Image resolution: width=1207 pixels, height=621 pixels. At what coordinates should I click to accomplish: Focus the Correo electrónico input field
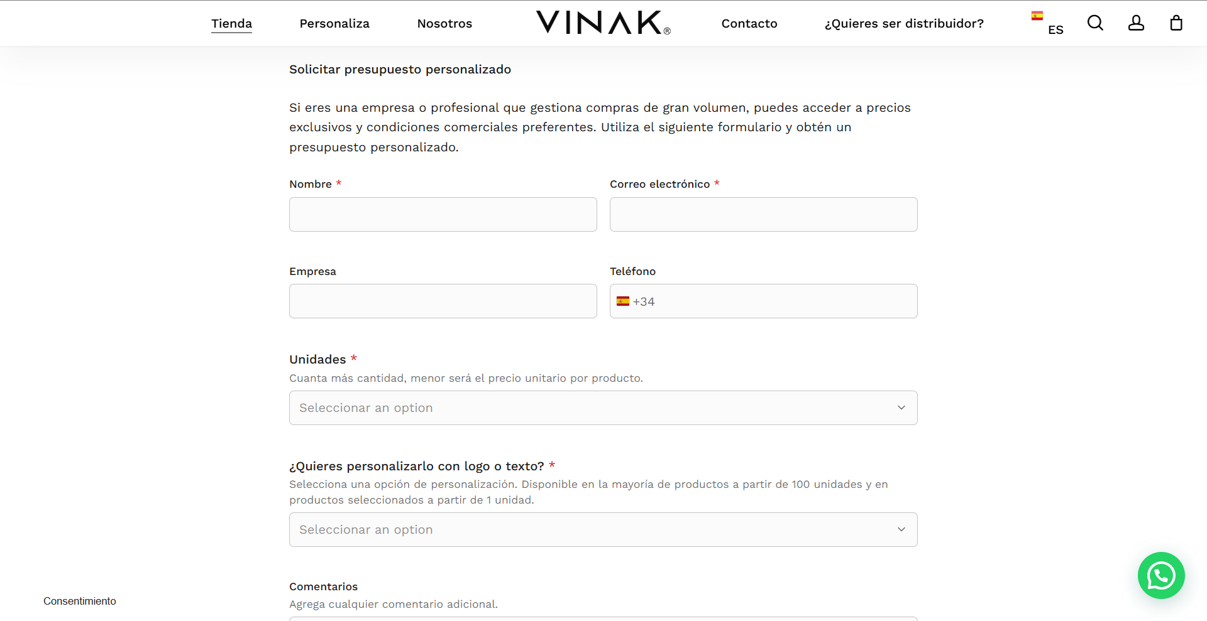pos(764,215)
